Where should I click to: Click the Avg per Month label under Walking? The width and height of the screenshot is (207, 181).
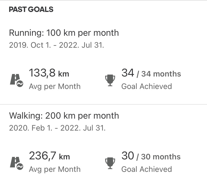[55, 169]
